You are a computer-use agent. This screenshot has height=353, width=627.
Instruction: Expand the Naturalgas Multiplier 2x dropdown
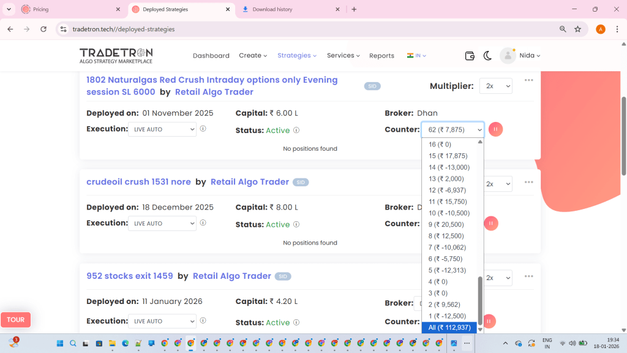click(x=495, y=86)
